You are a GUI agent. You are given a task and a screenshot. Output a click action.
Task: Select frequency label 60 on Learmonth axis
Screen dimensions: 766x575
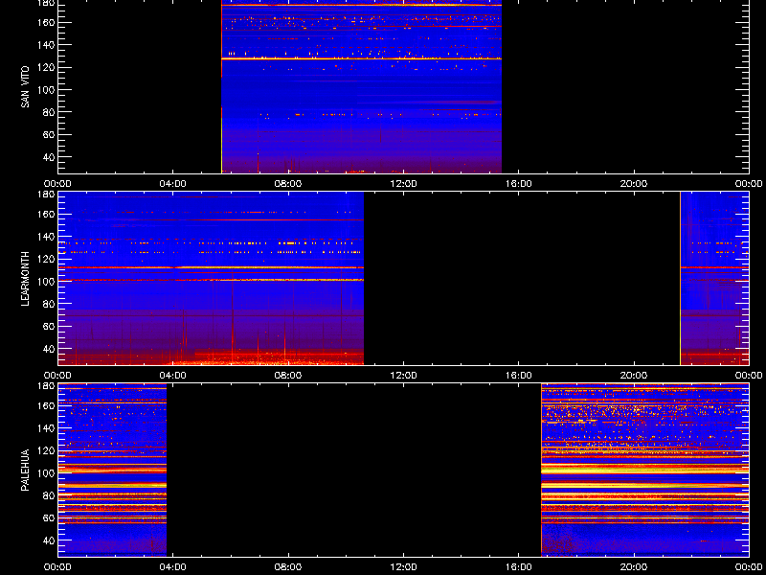point(50,326)
